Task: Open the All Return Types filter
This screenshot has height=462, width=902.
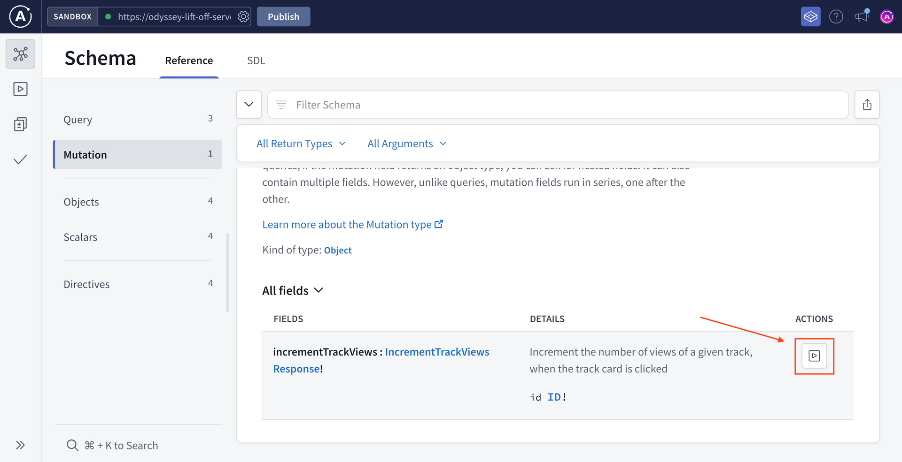Action: click(x=301, y=144)
